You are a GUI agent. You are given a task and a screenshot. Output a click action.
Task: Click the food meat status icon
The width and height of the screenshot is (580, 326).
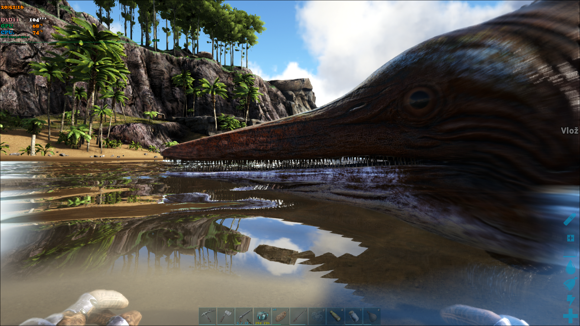pos(570,284)
